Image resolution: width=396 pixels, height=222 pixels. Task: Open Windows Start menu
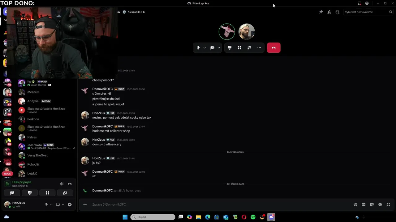pyautogui.click(x=125, y=217)
